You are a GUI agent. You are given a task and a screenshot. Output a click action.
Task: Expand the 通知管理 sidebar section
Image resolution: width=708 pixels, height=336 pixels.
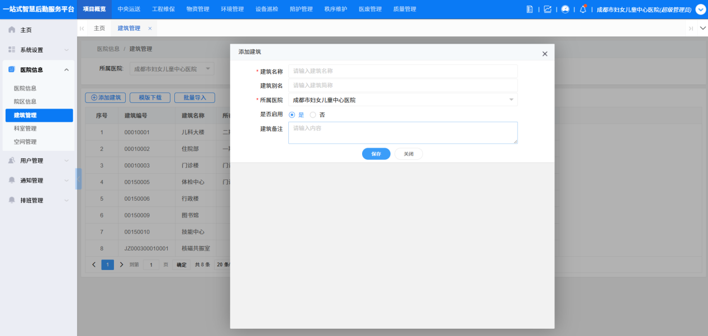tap(66, 181)
